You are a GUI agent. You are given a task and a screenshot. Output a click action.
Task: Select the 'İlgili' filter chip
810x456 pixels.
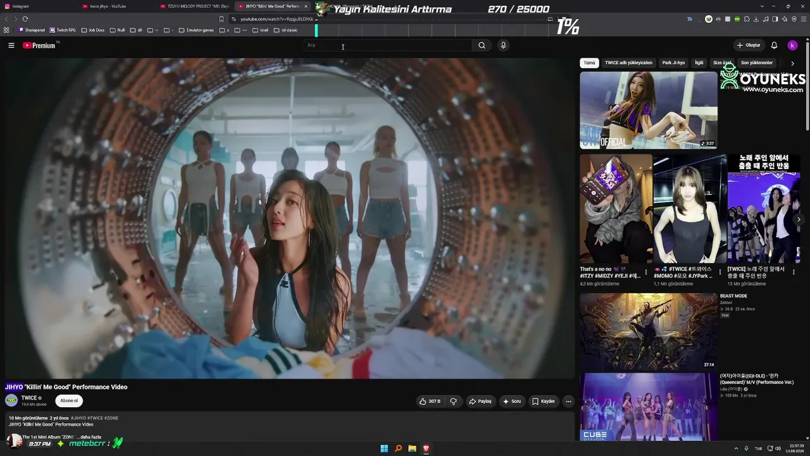click(699, 63)
